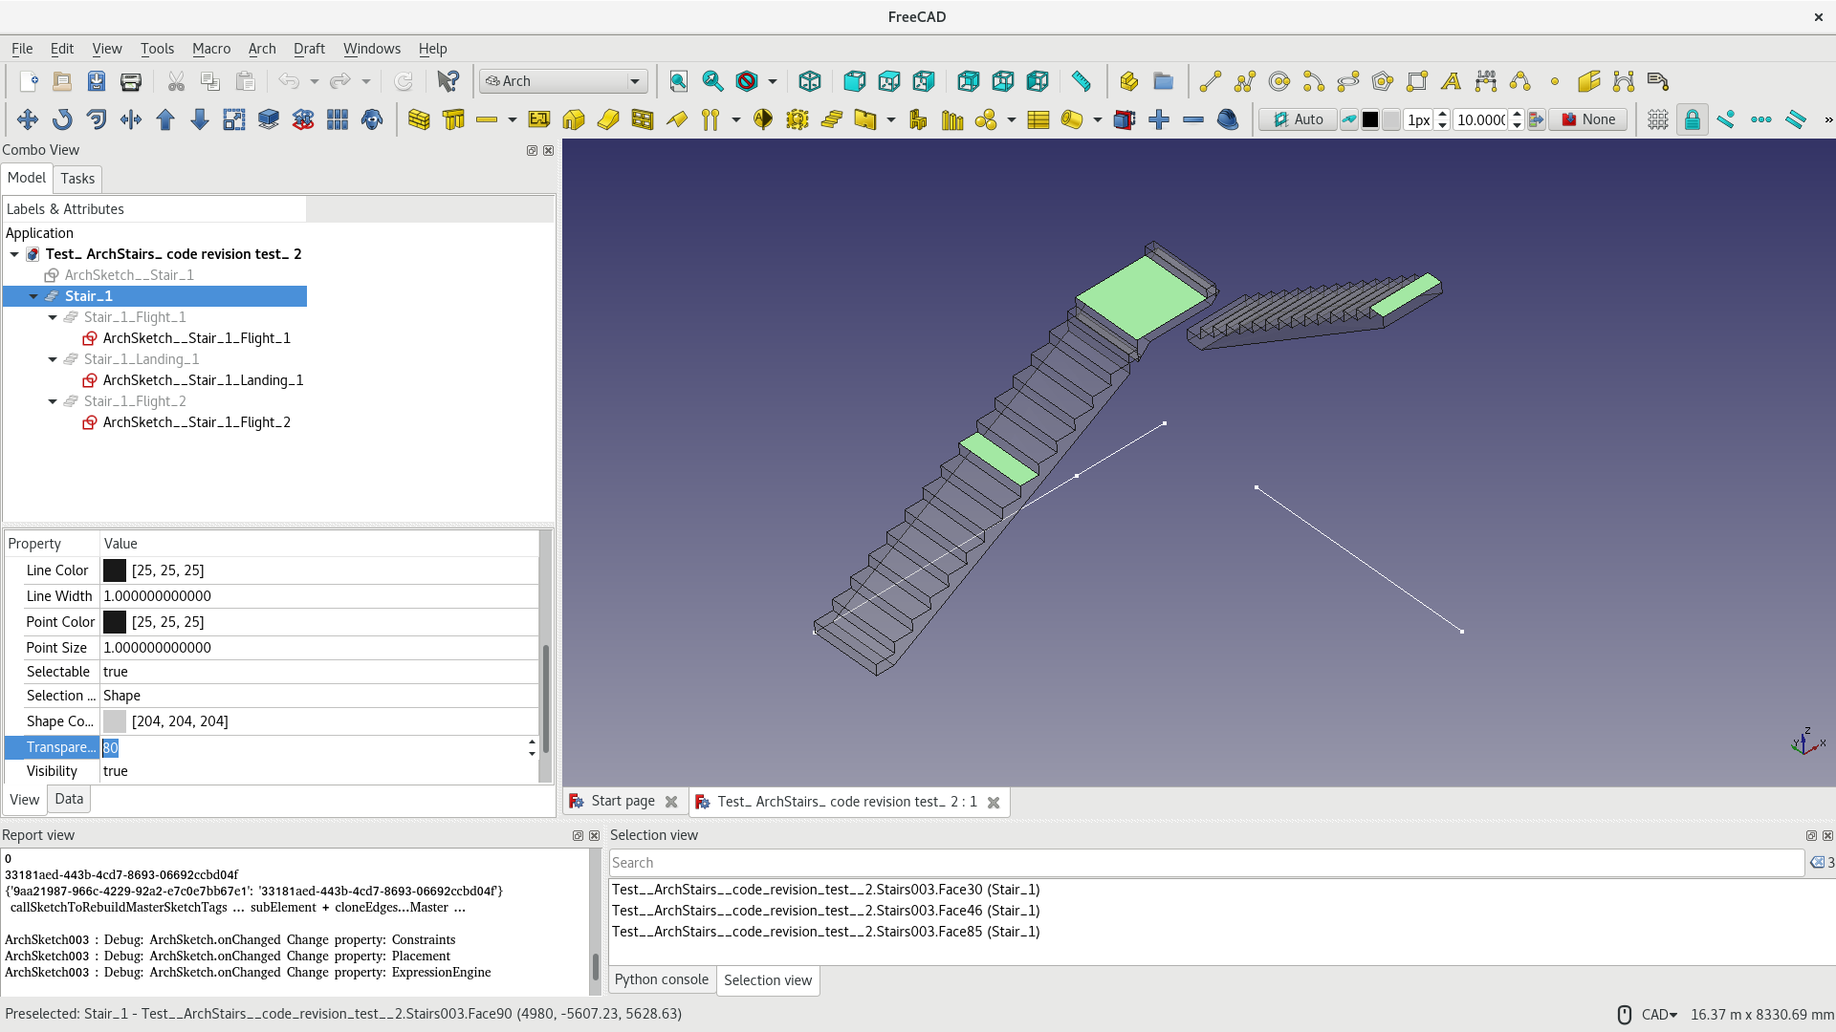Toggle the Draft snap lock button
The width and height of the screenshot is (1836, 1032).
(x=1692, y=119)
